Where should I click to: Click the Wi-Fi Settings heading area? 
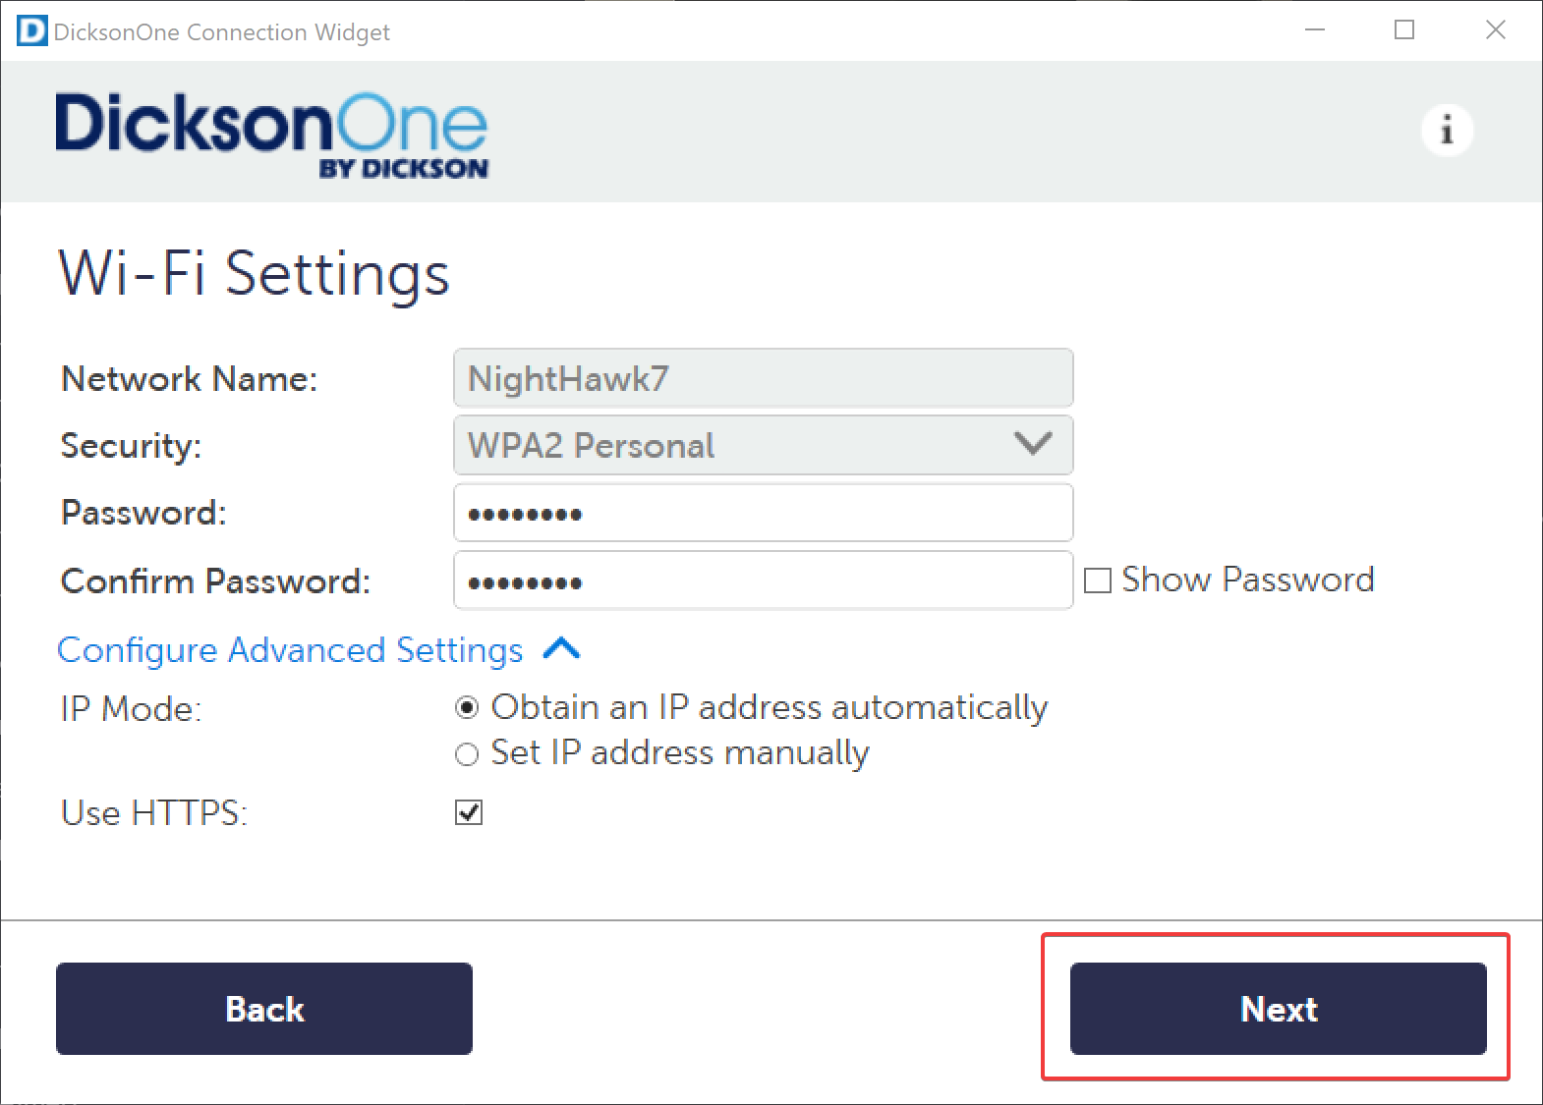click(x=254, y=275)
